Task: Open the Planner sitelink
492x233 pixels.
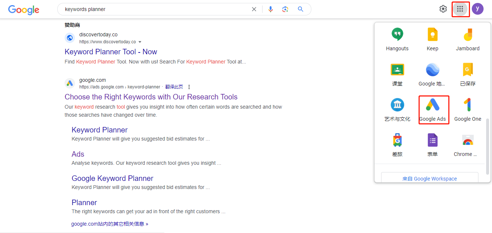Action: pos(84,203)
